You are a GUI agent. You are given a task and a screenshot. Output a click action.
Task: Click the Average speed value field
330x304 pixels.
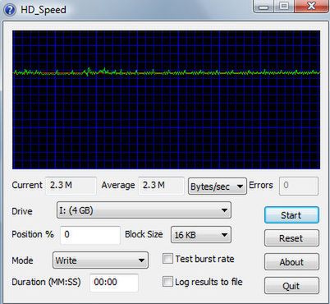point(161,186)
